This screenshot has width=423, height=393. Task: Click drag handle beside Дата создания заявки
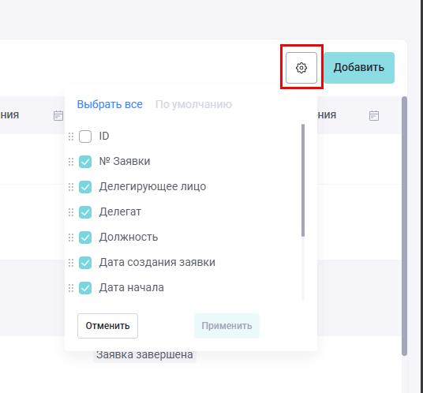point(71,263)
